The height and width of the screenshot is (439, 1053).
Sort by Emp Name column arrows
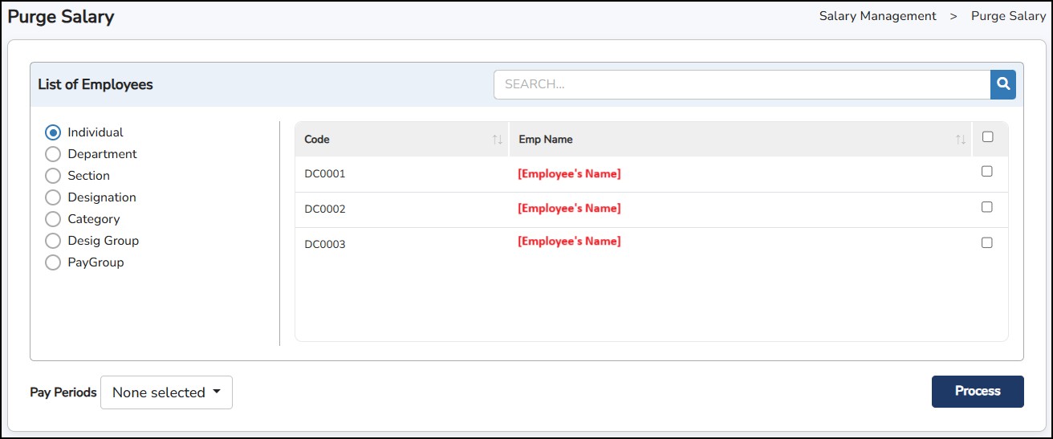pyautogui.click(x=960, y=140)
